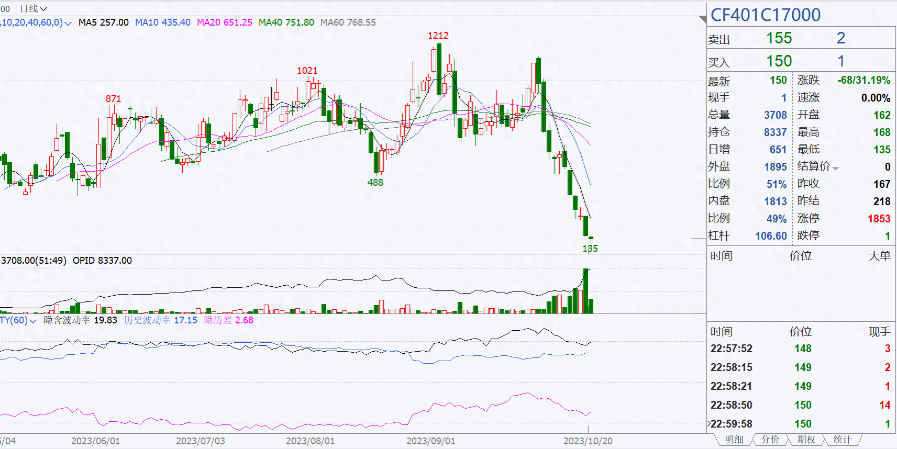Select the MA5 257.00 label
The image size is (897, 449).
coord(104,23)
